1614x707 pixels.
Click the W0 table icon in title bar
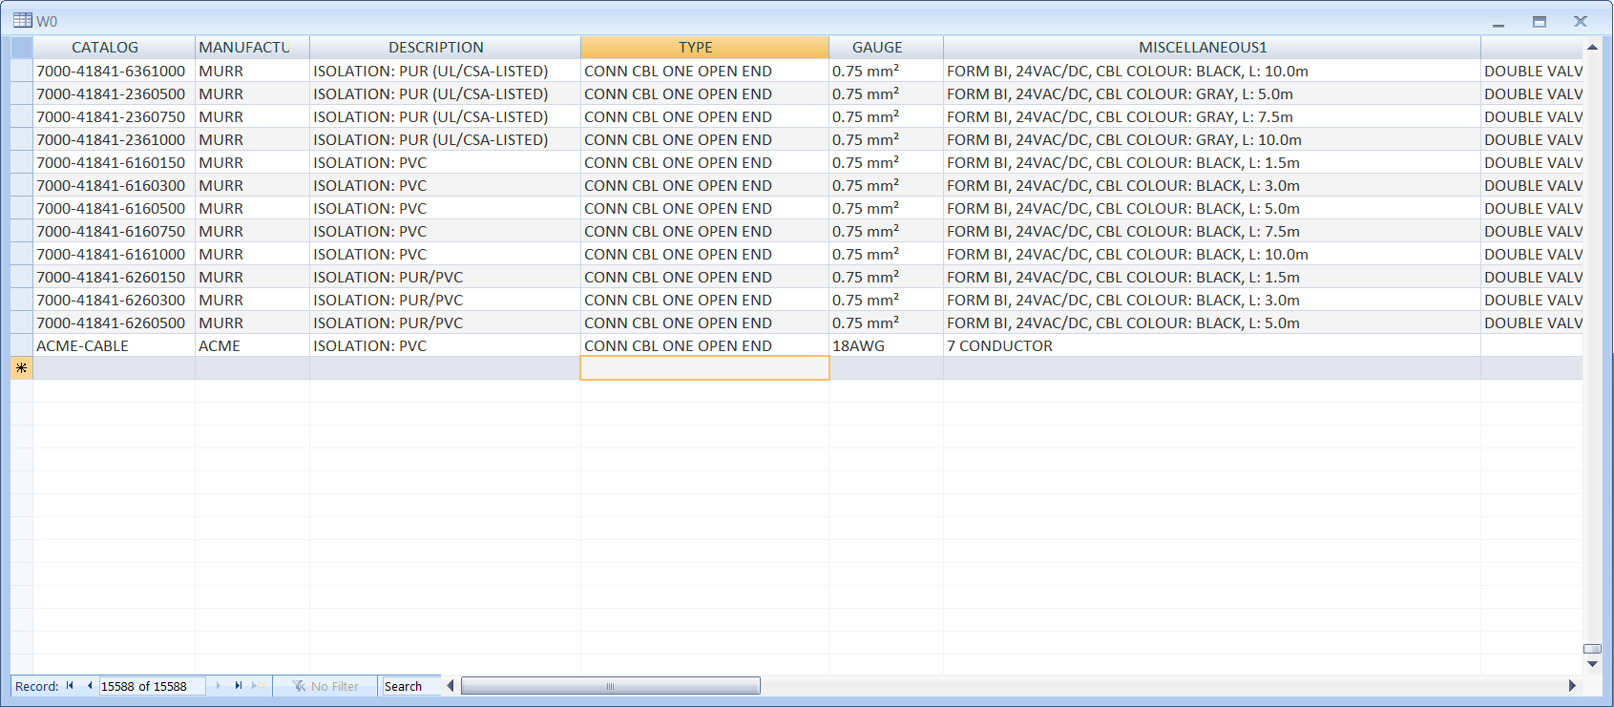coord(23,20)
